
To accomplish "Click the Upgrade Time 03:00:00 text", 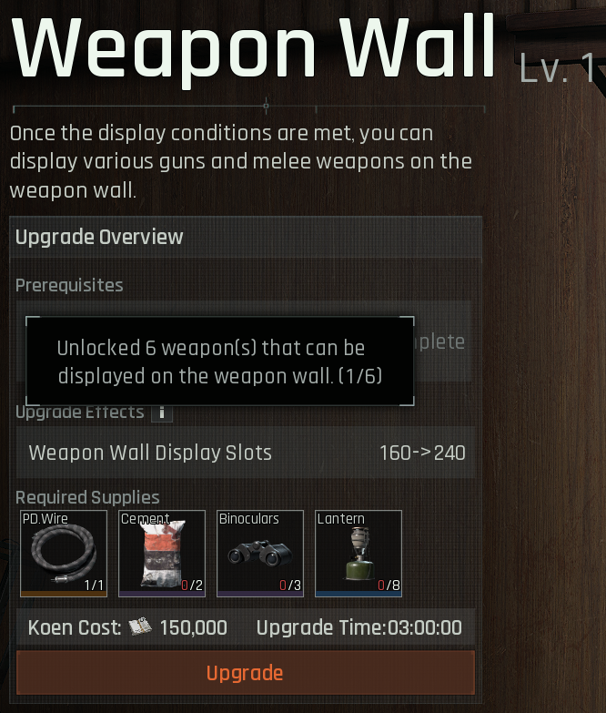I will pos(359,627).
